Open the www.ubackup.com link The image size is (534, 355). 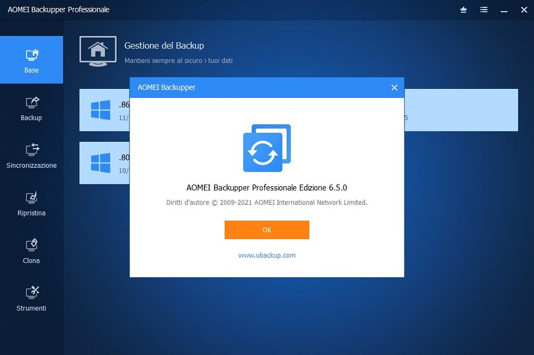click(x=266, y=255)
